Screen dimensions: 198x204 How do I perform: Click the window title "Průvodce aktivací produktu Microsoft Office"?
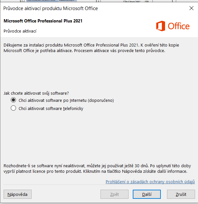pos(50,8)
